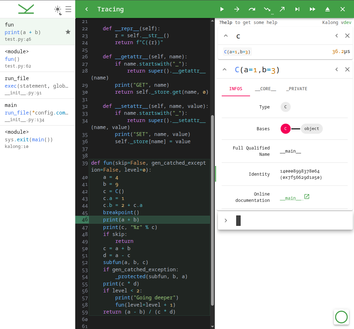Click the green circle button bottom right
The height and width of the screenshot is (329, 354).
pyautogui.click(x=341, y=317)
